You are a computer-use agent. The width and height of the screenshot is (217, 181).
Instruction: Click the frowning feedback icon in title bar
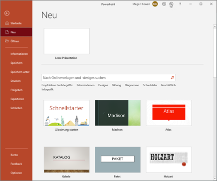pos(171,4)
